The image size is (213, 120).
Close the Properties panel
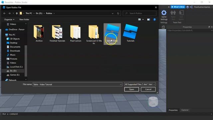212,27
